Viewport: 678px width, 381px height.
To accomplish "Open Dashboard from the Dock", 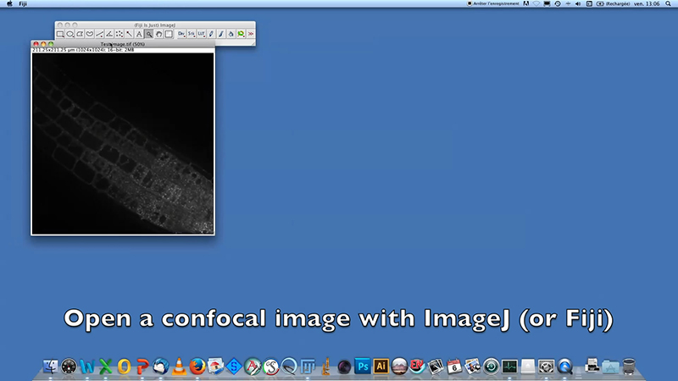I will point(69,367).
